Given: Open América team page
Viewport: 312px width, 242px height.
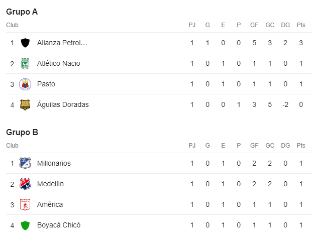Looking at the screenshot, I should (50, 204).
